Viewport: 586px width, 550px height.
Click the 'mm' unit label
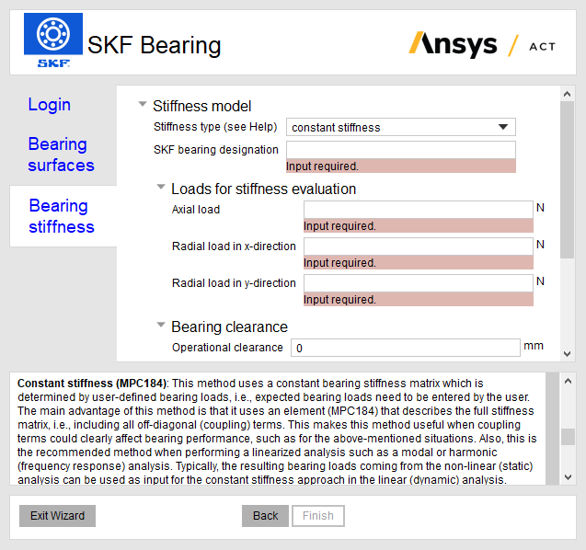coord(534,346)
